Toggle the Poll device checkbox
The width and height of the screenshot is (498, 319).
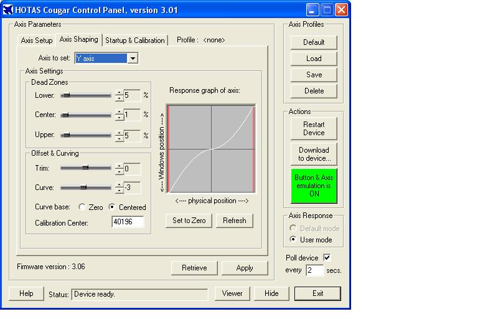pos(327,257)
